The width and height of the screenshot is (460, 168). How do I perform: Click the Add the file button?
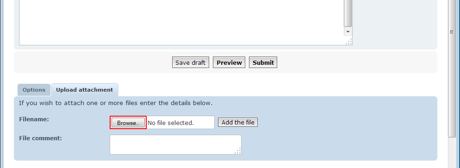pyautogui.click(x=238, y=122)
